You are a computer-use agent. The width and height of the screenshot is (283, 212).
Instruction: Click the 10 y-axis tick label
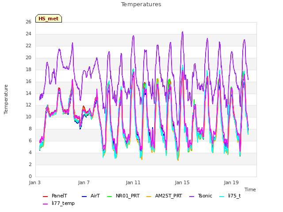(28, 117)
